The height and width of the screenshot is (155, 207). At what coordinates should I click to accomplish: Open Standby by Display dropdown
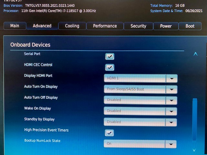click(171, 122)
